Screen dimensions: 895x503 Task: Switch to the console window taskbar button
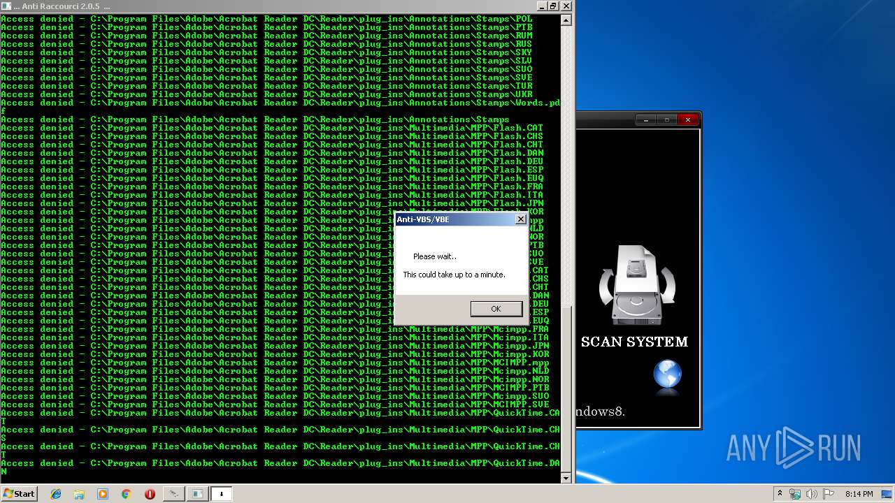tap(198, 494)
